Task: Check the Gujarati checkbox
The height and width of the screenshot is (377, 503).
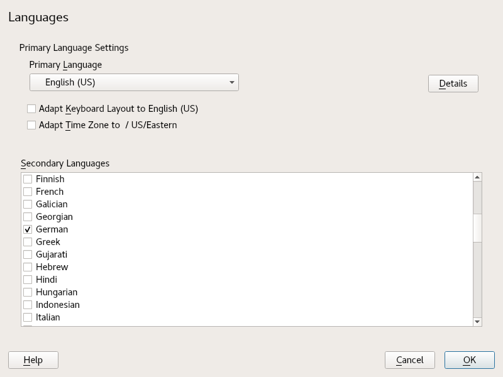Action: [x=28, y=254]
